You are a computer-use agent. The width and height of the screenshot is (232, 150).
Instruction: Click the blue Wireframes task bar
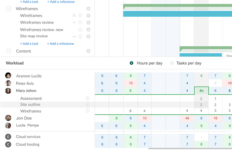pos(177,14)
